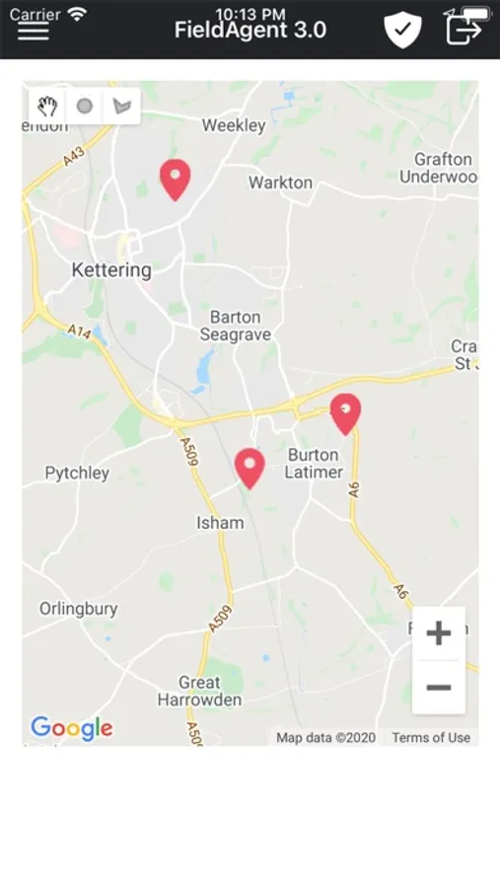Image resolution: width=500 pixels, height=888 pixels.
Task: Zoom out with the minus button
Action: point(439,688)
